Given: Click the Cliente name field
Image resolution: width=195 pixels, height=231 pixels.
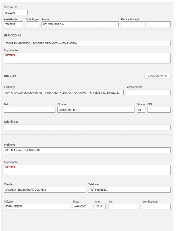Looking at the screenshot, I should pyautogui.click(x=45, y=190).
